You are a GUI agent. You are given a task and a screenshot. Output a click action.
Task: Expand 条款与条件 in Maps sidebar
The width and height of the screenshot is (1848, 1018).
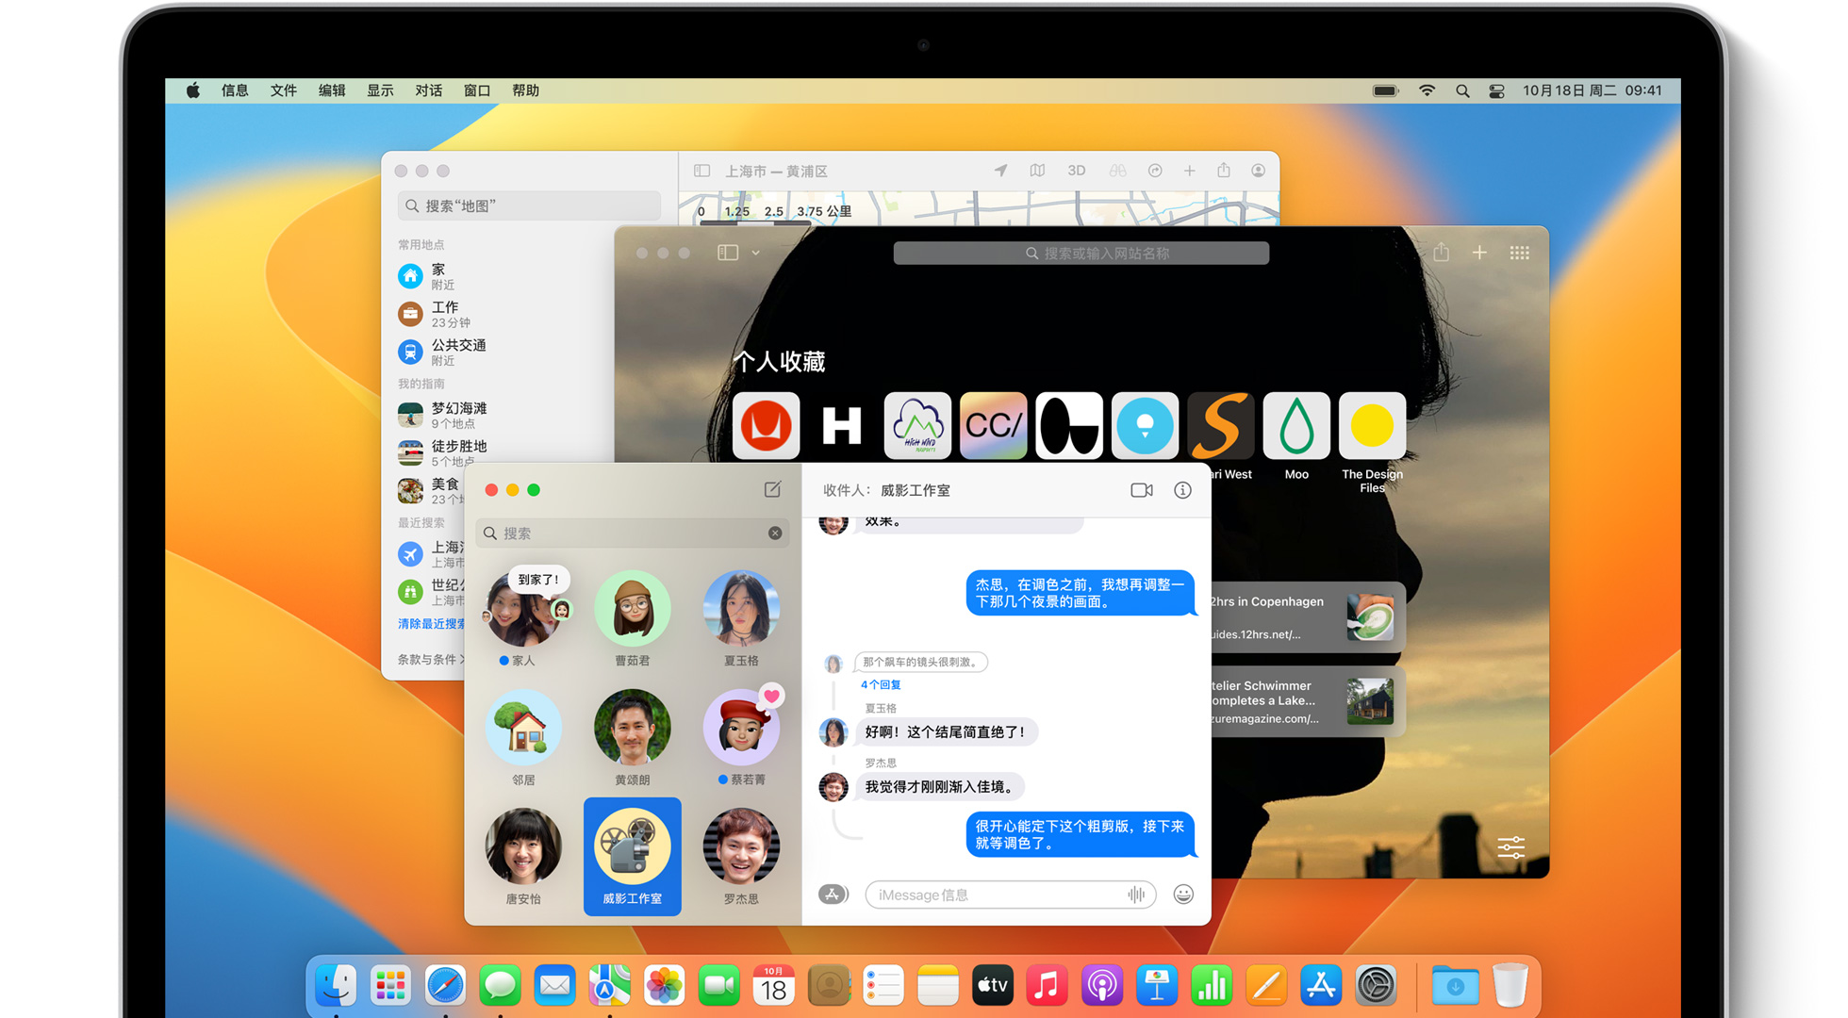[x=431, y=659]
